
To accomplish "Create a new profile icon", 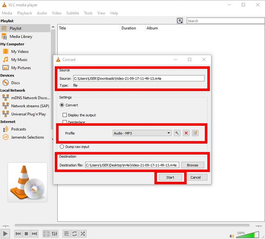I will (x=195, y=133).
